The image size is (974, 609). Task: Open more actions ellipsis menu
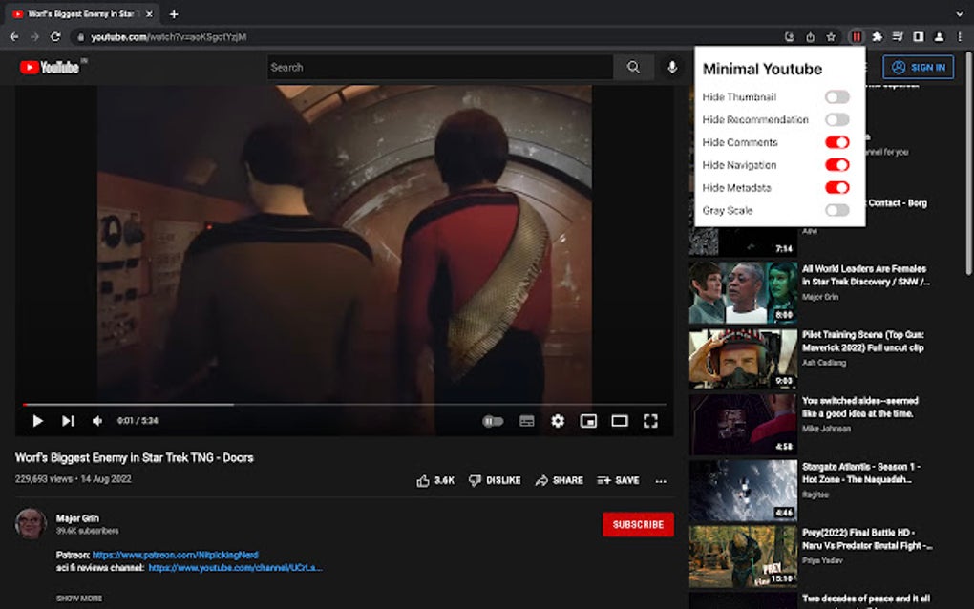661,481
